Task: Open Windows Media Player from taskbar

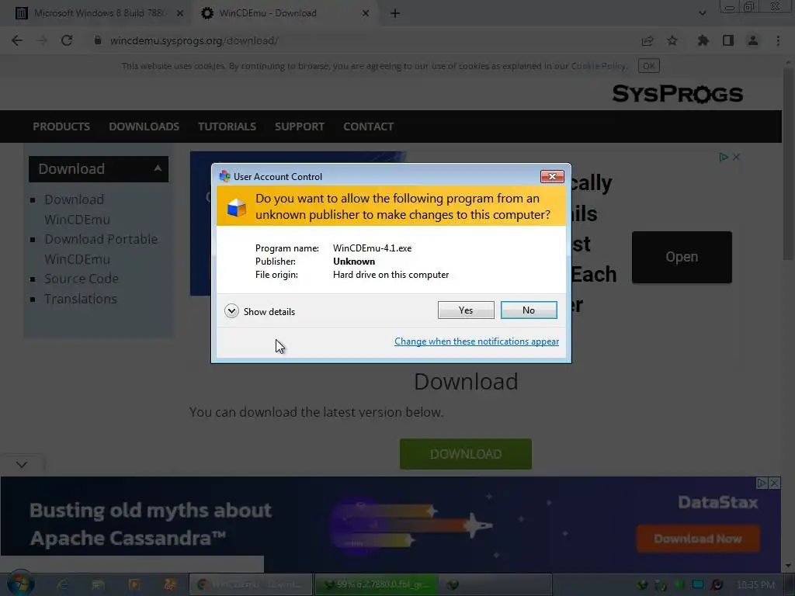Action: tap(134, 584)
